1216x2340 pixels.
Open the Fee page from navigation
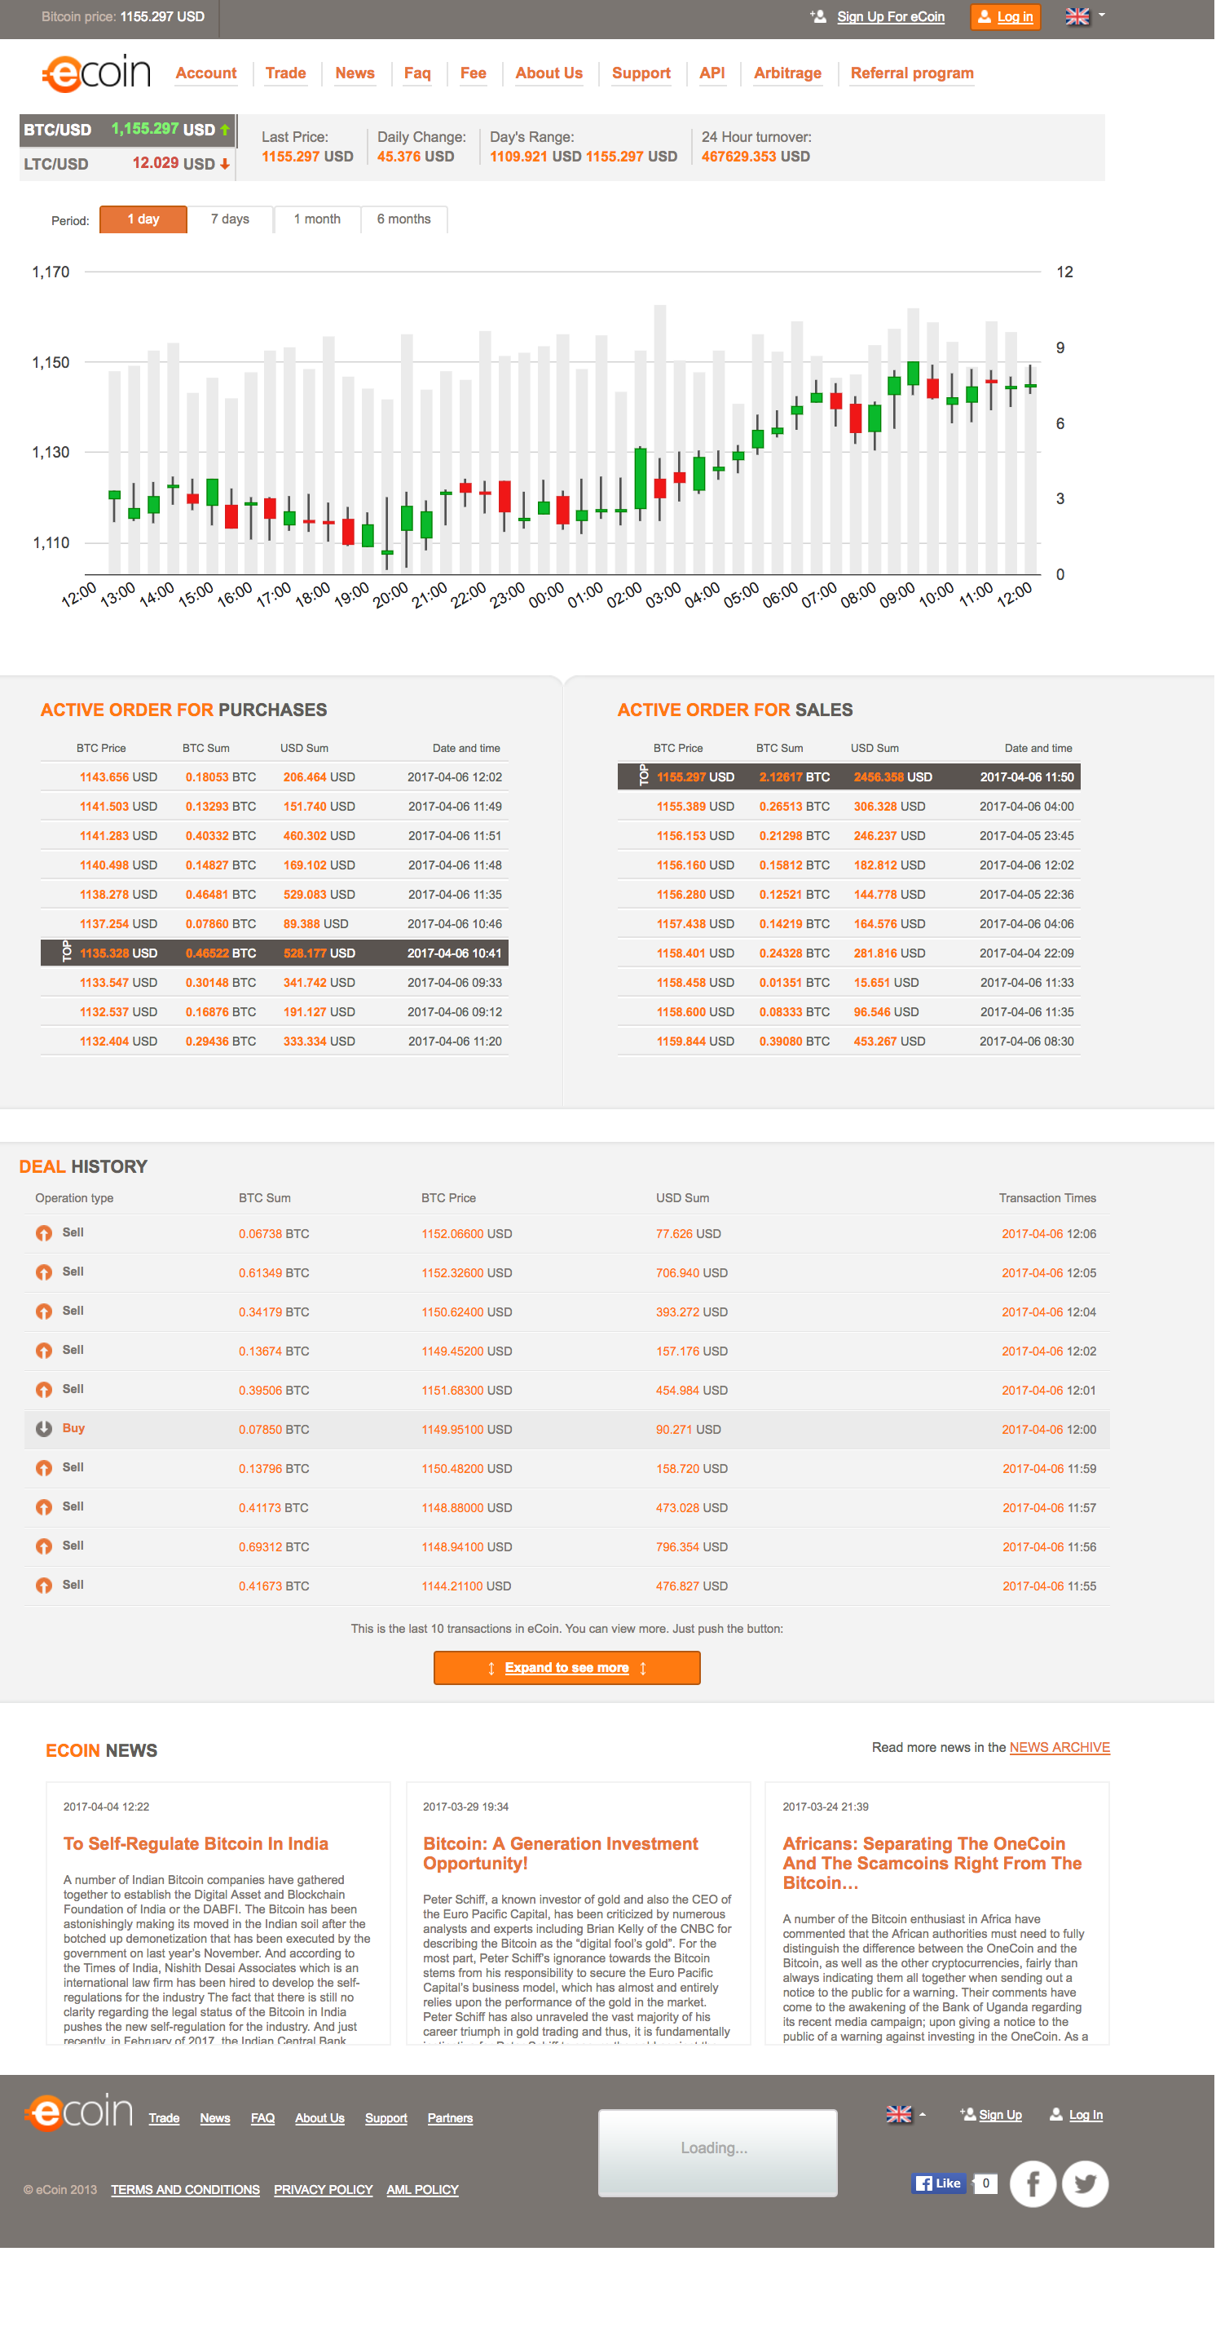pos(473,73)
